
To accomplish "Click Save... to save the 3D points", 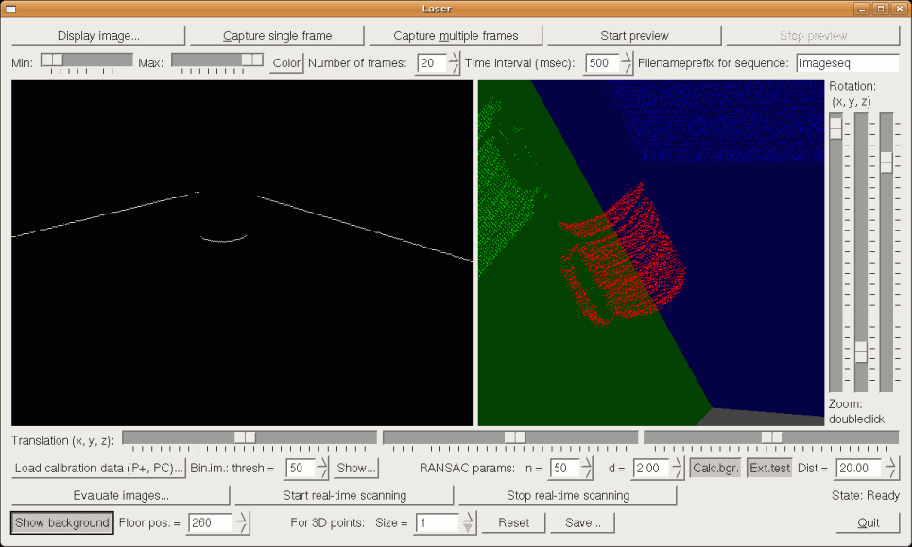I will tap(583, 522).
